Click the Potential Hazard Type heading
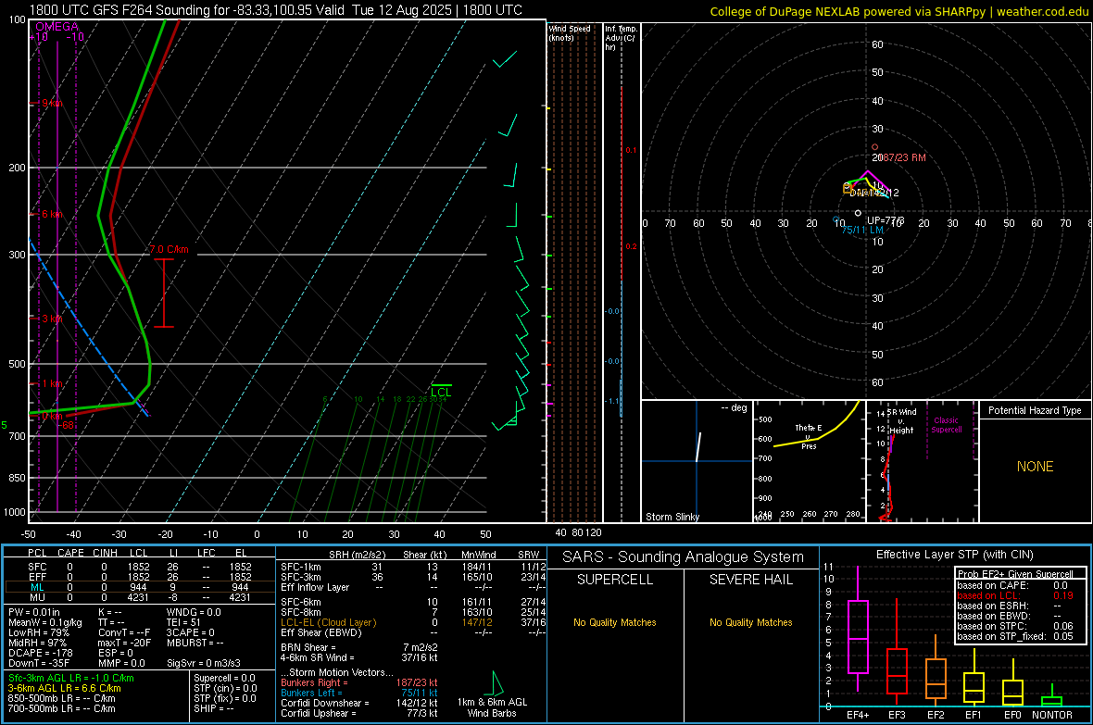 1035,410
